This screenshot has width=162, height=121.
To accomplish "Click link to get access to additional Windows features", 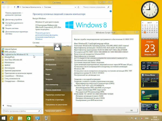I will [x=47, y=36].
